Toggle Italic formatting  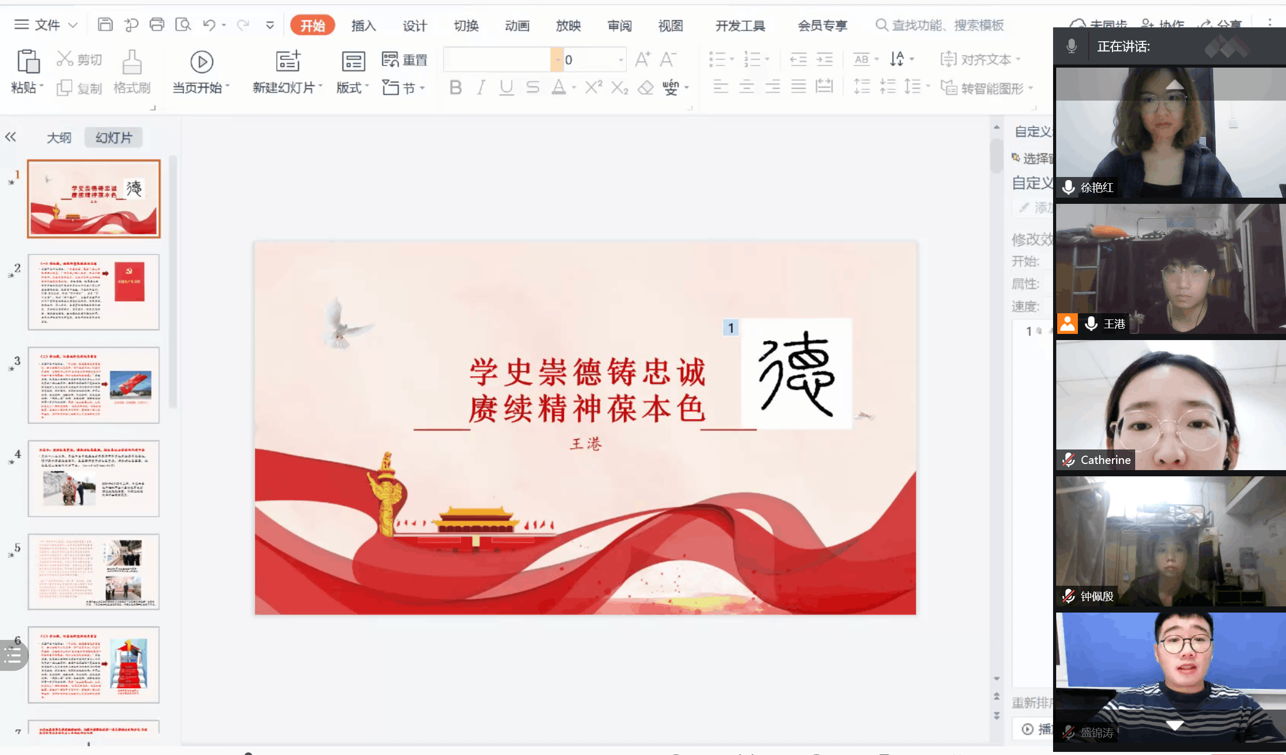[x=481, y=88]
